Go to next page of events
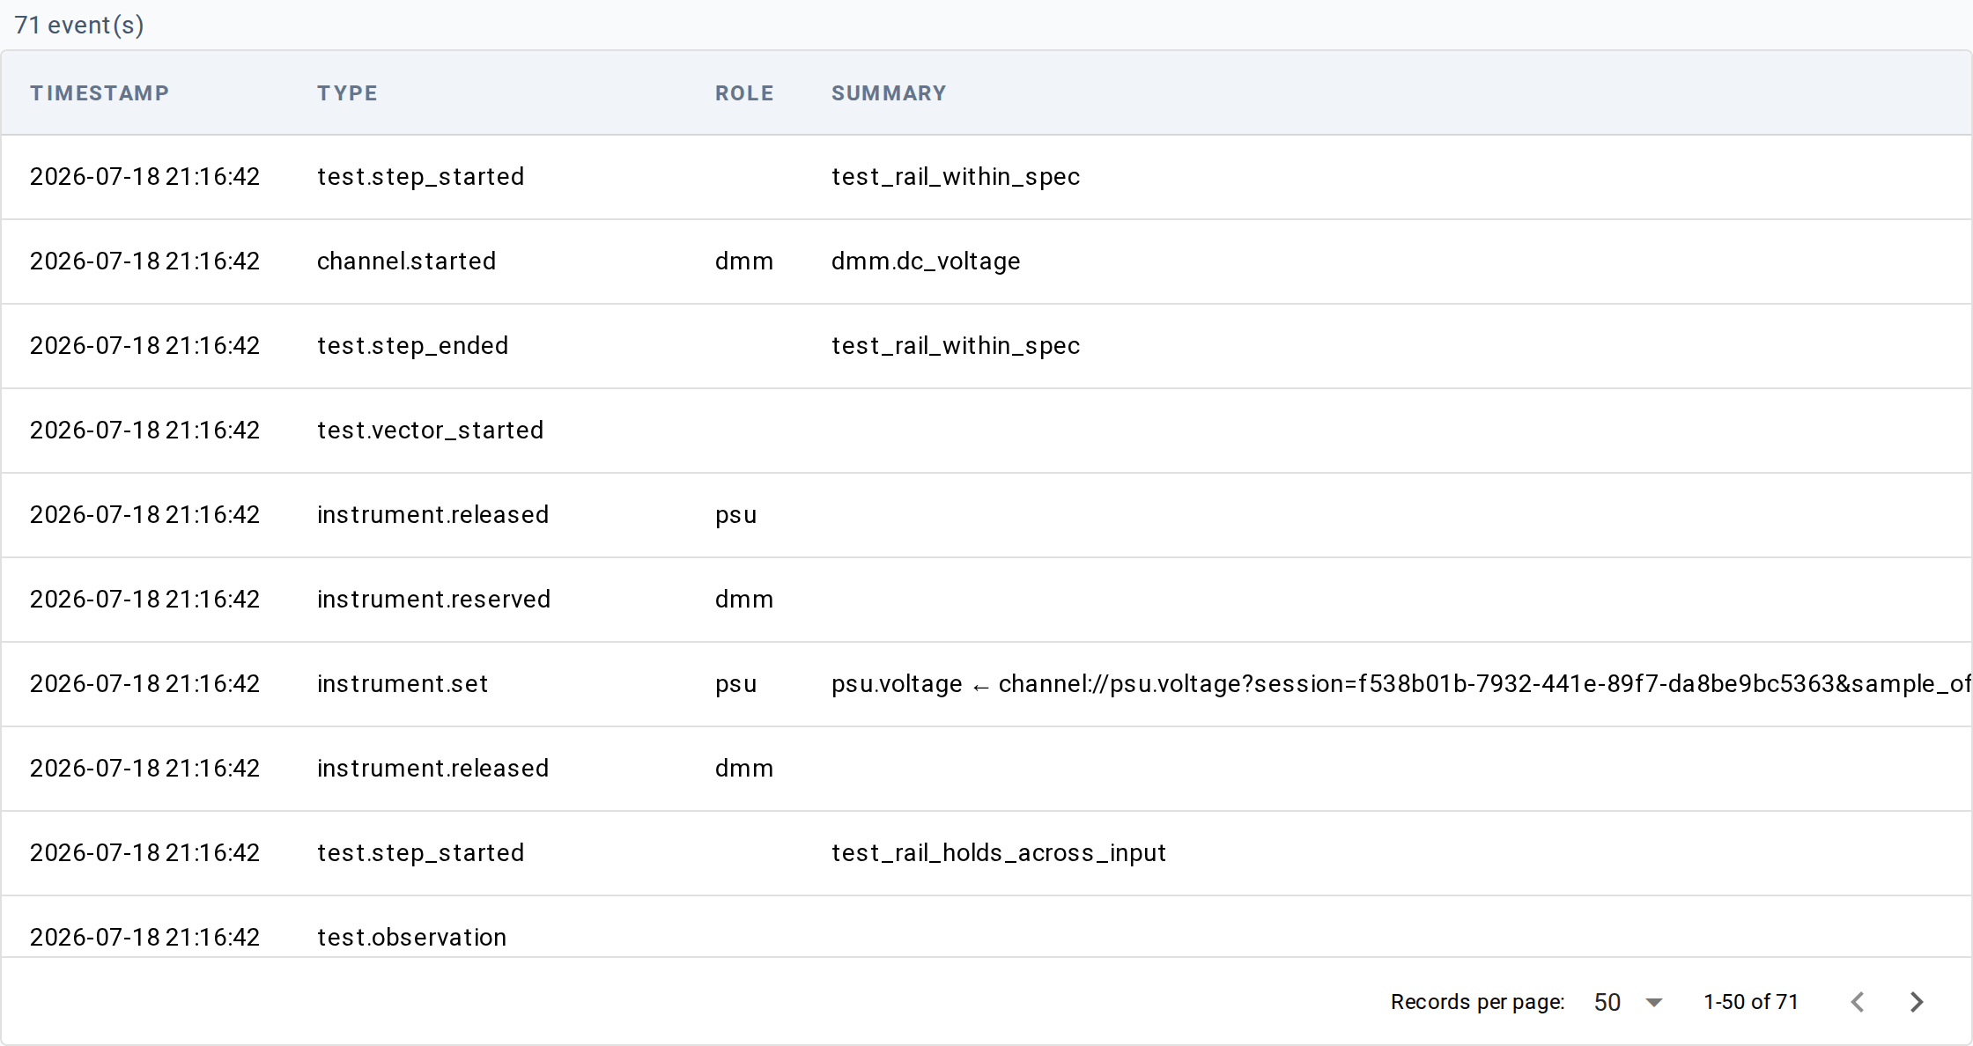The width and height of the screenshot is (1973, 1046). point(1917,1002)
